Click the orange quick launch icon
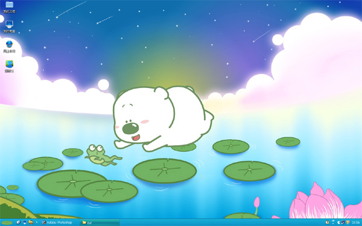This screenshot has width=362, height=226. coord(31,222)
